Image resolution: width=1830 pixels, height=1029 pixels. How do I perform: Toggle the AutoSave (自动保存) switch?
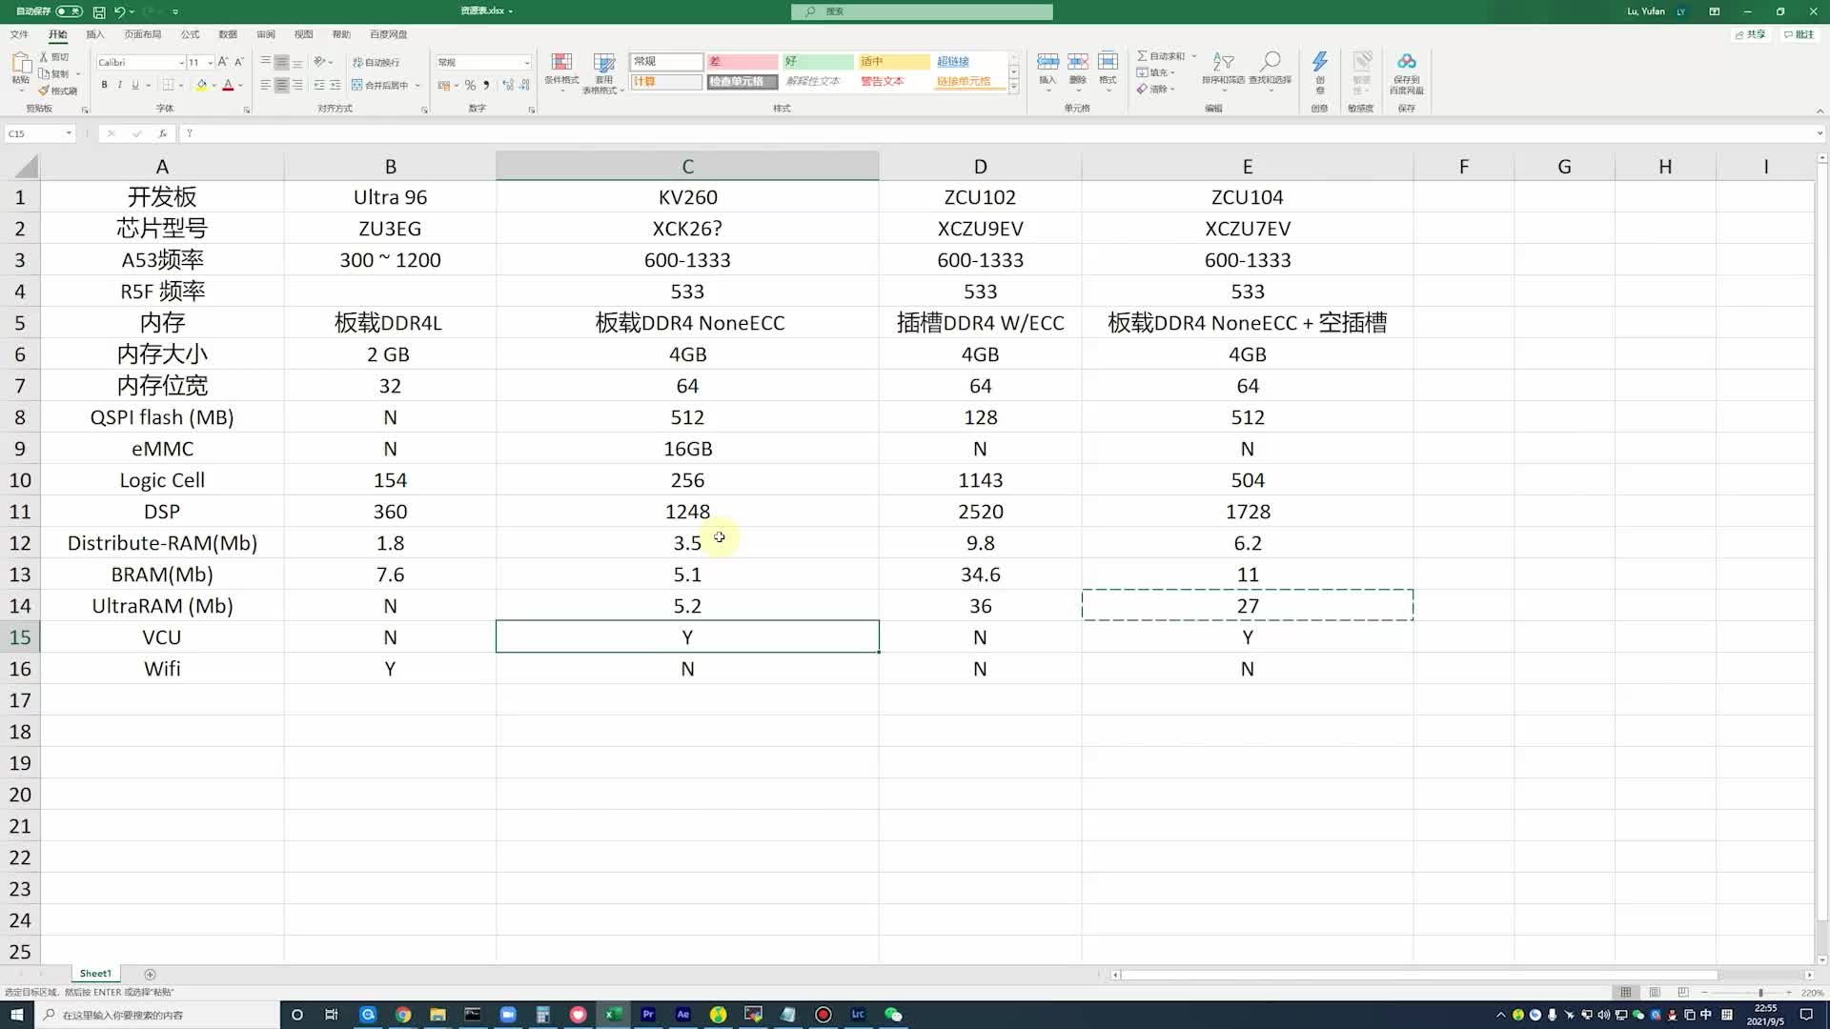click(x=69, y=11)
